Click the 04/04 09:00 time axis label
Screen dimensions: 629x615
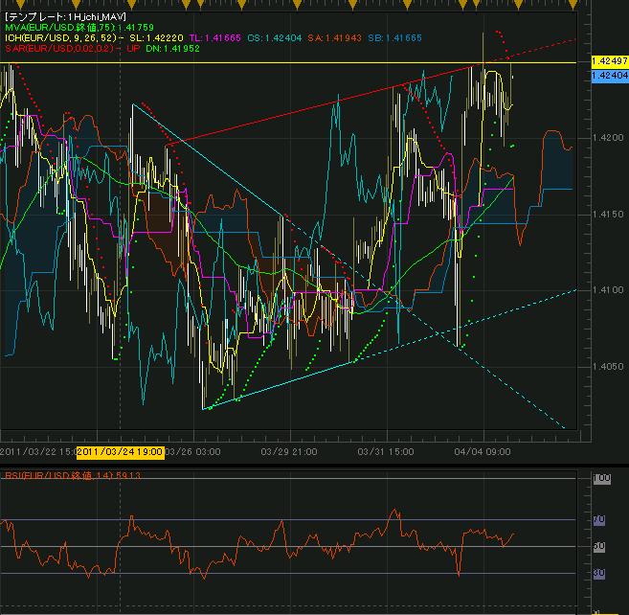tap(483, 450)
